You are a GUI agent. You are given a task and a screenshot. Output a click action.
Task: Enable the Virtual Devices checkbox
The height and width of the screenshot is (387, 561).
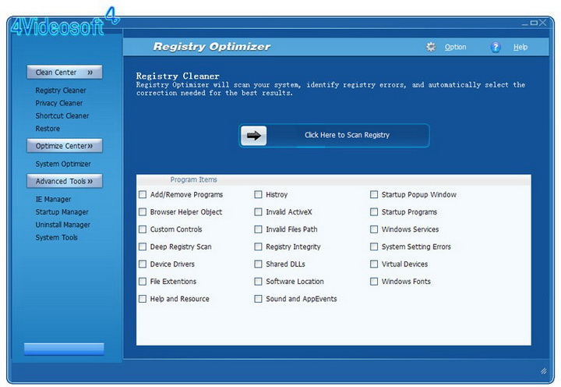[x=374, y=264]
